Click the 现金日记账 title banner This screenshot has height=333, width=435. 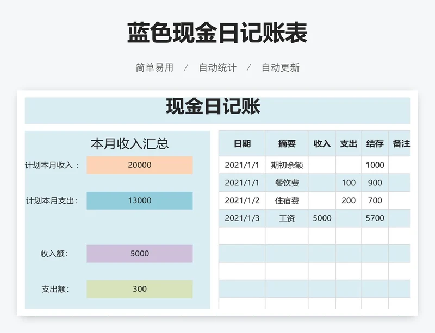[x=213, y=108]
